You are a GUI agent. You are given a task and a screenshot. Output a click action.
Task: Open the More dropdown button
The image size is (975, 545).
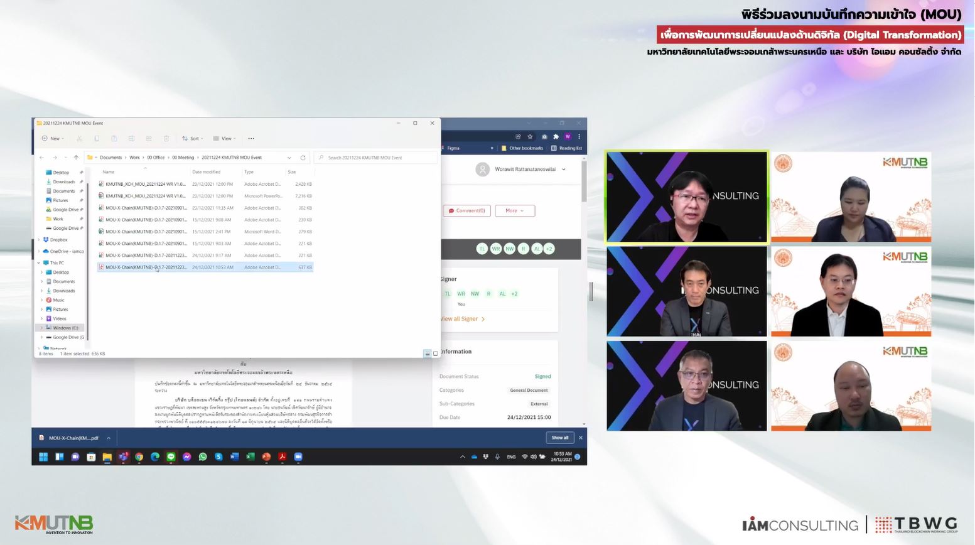tap(515, 211)
